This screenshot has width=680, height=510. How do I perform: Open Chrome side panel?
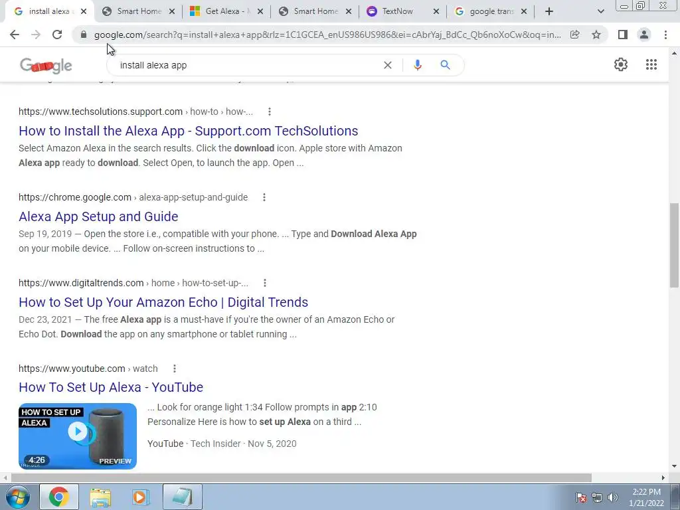coord(623,35)
